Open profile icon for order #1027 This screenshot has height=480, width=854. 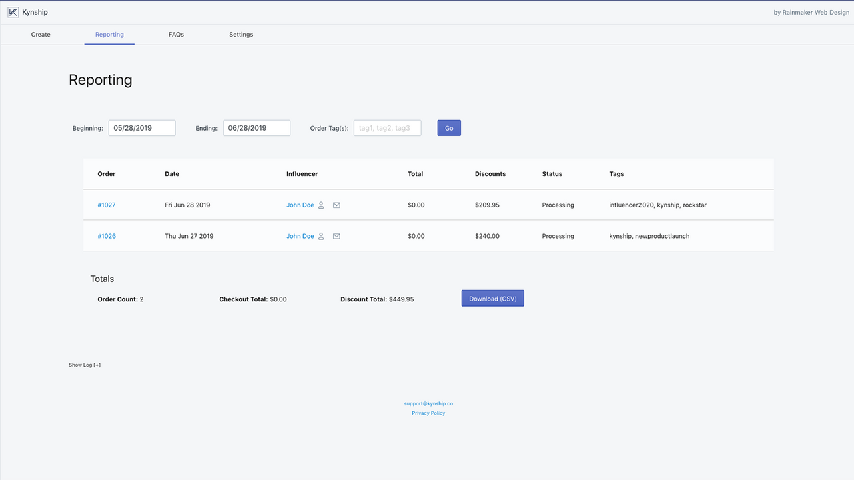[321, 205]
